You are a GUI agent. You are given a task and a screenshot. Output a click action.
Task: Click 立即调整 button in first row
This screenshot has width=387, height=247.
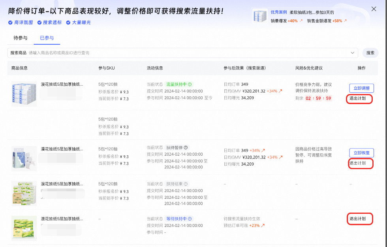pos(362,88)
